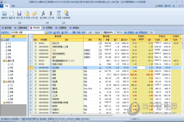Open the 报表输出 tab
Image resolution: width=184 pixels, height=122 pixels.
click(75, 28)
